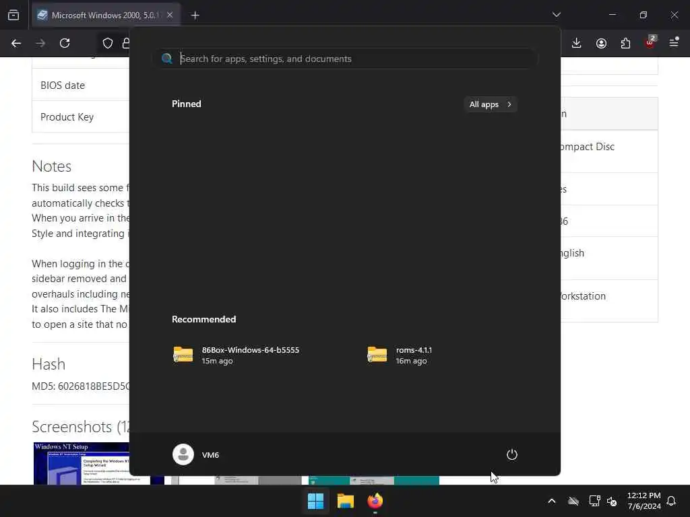The height and width of the screenshot is (517, 690).
Task: Open Firefox tracking protection shield
Action: [x=108, y=43]
